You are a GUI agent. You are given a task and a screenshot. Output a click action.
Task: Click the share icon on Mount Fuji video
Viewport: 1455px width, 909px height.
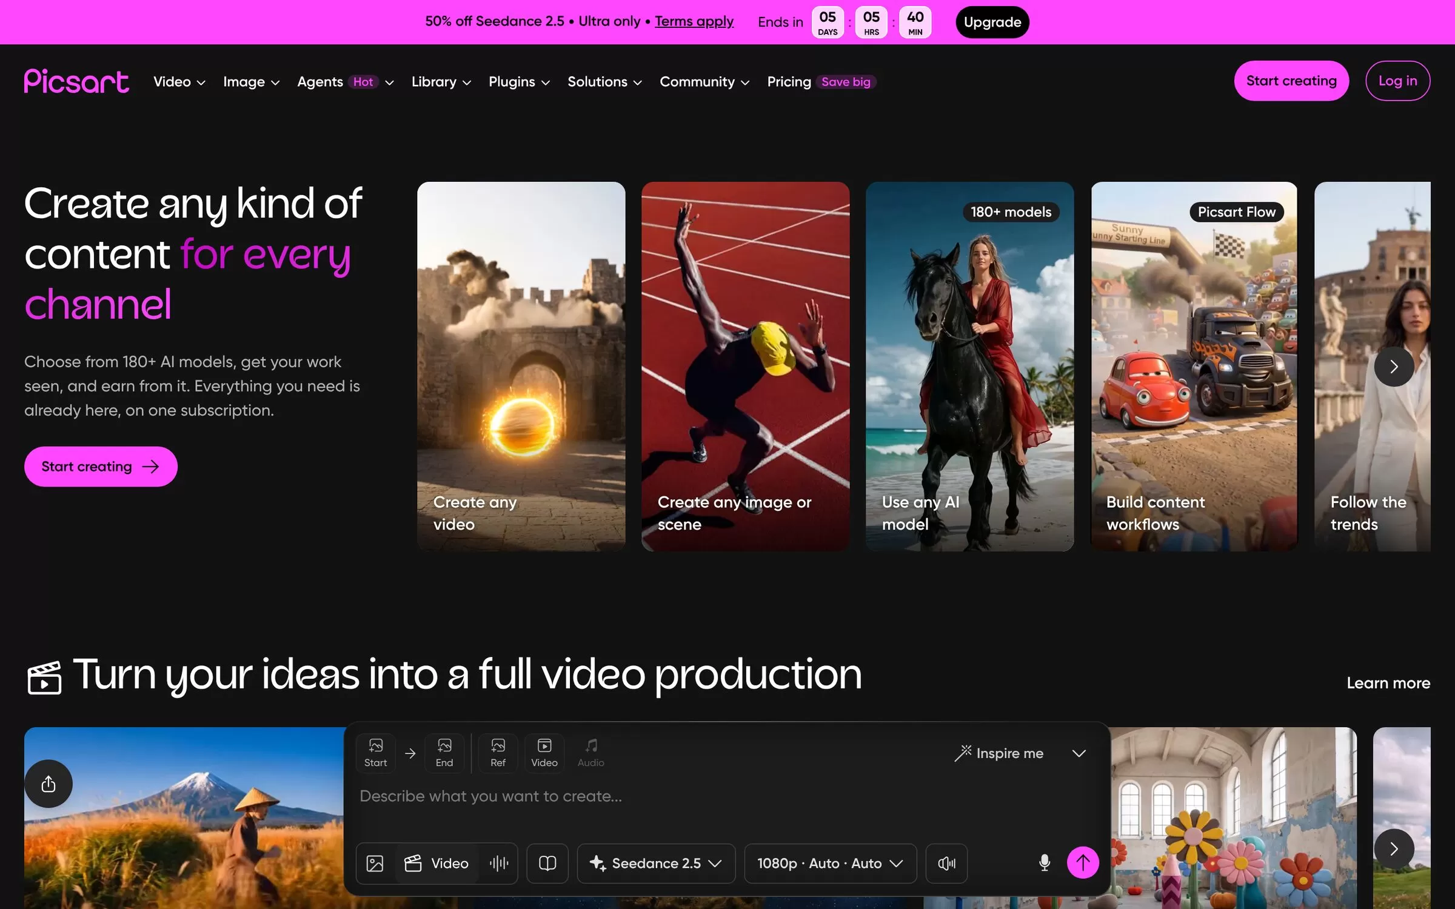(x=48, y=784)
